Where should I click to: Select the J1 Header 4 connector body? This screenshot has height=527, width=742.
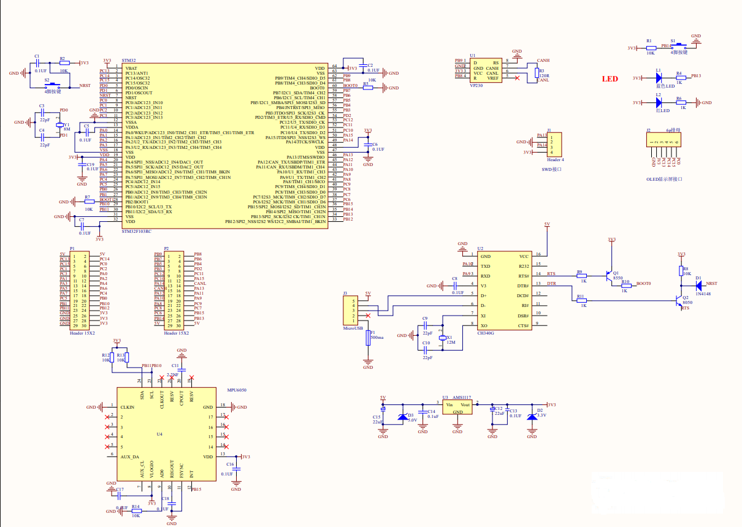coord(554,145)
